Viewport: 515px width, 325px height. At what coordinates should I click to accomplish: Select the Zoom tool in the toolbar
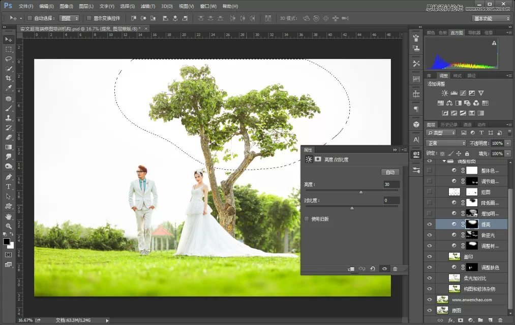(9, 226)
